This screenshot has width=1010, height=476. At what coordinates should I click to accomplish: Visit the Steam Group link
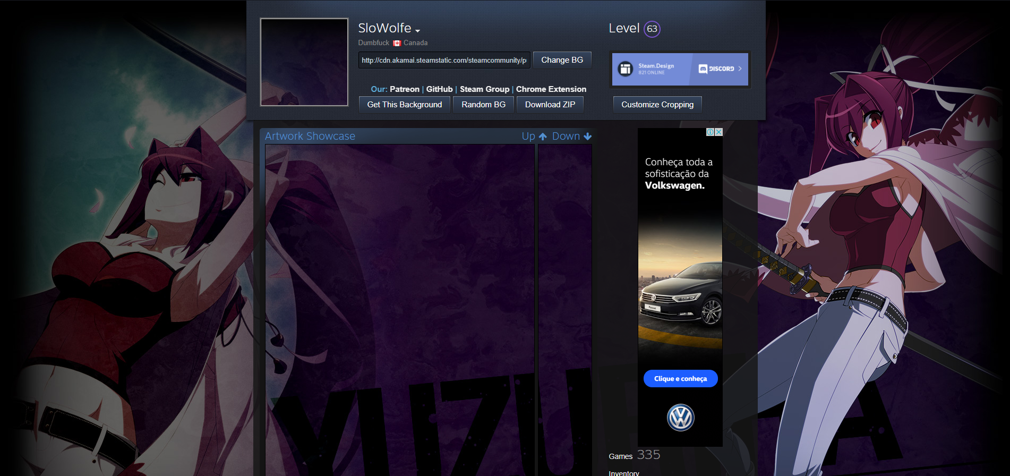pos(484,89)
